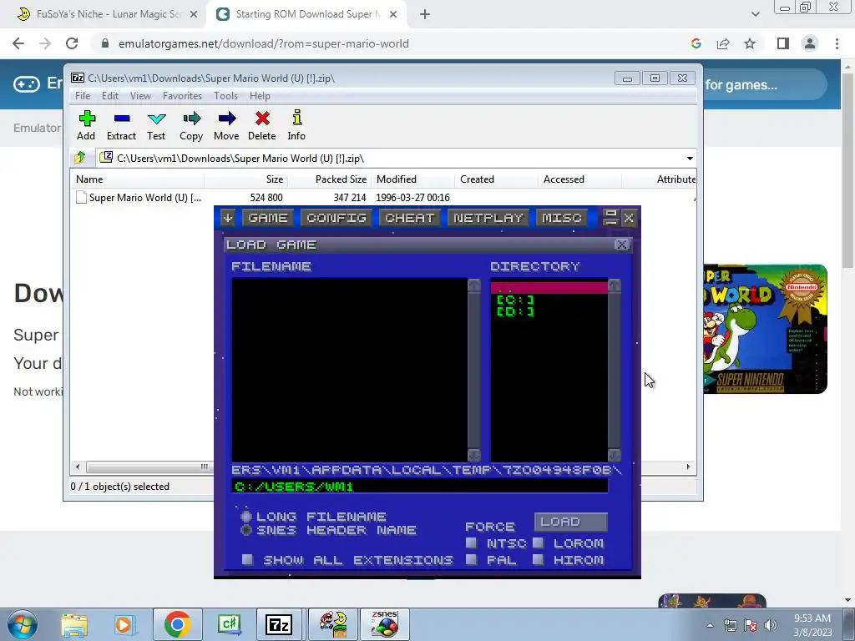Click ZSNES minimize icon in menu bar

(610, 218)
